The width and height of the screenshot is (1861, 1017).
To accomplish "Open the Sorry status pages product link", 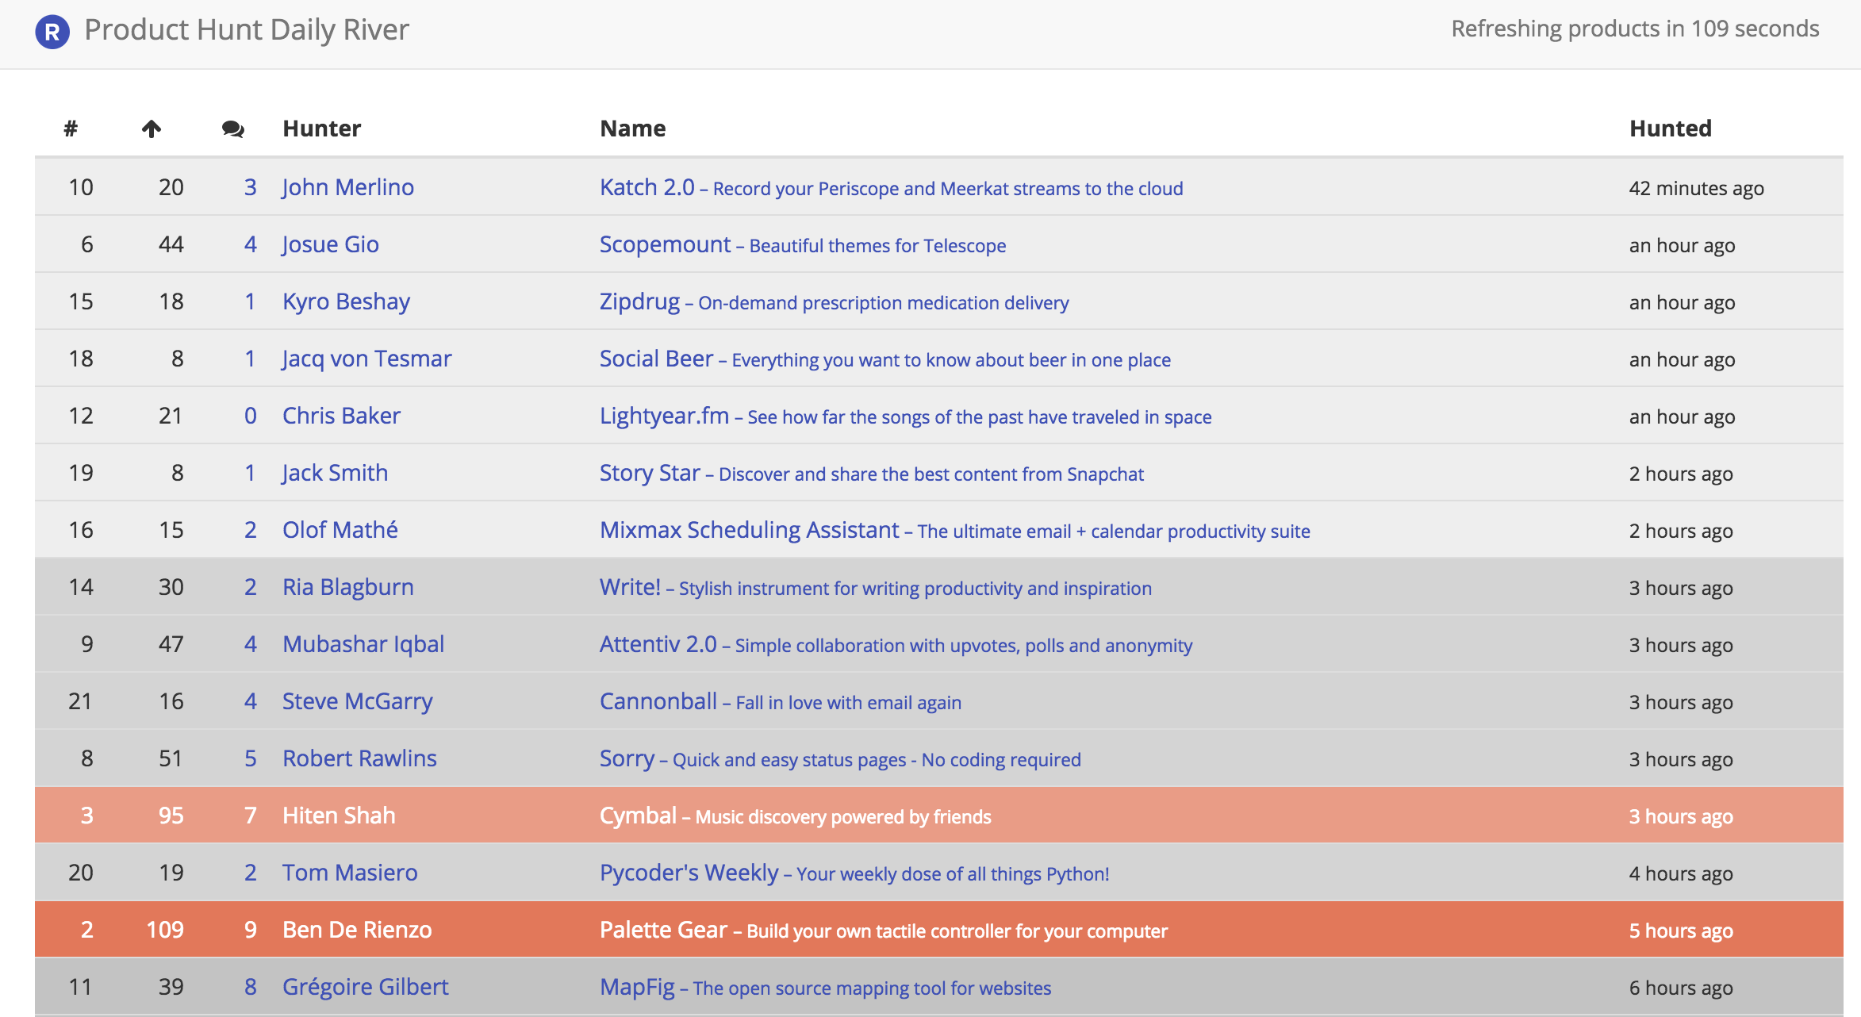I will coord(626,758).
